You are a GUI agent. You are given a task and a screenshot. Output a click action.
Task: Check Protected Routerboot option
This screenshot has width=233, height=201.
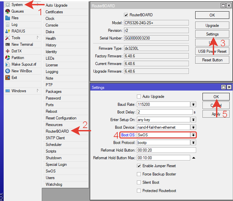tap(139, 191)
